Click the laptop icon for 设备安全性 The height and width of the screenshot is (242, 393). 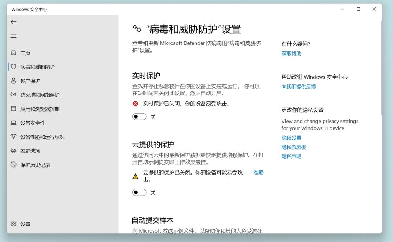13,123
